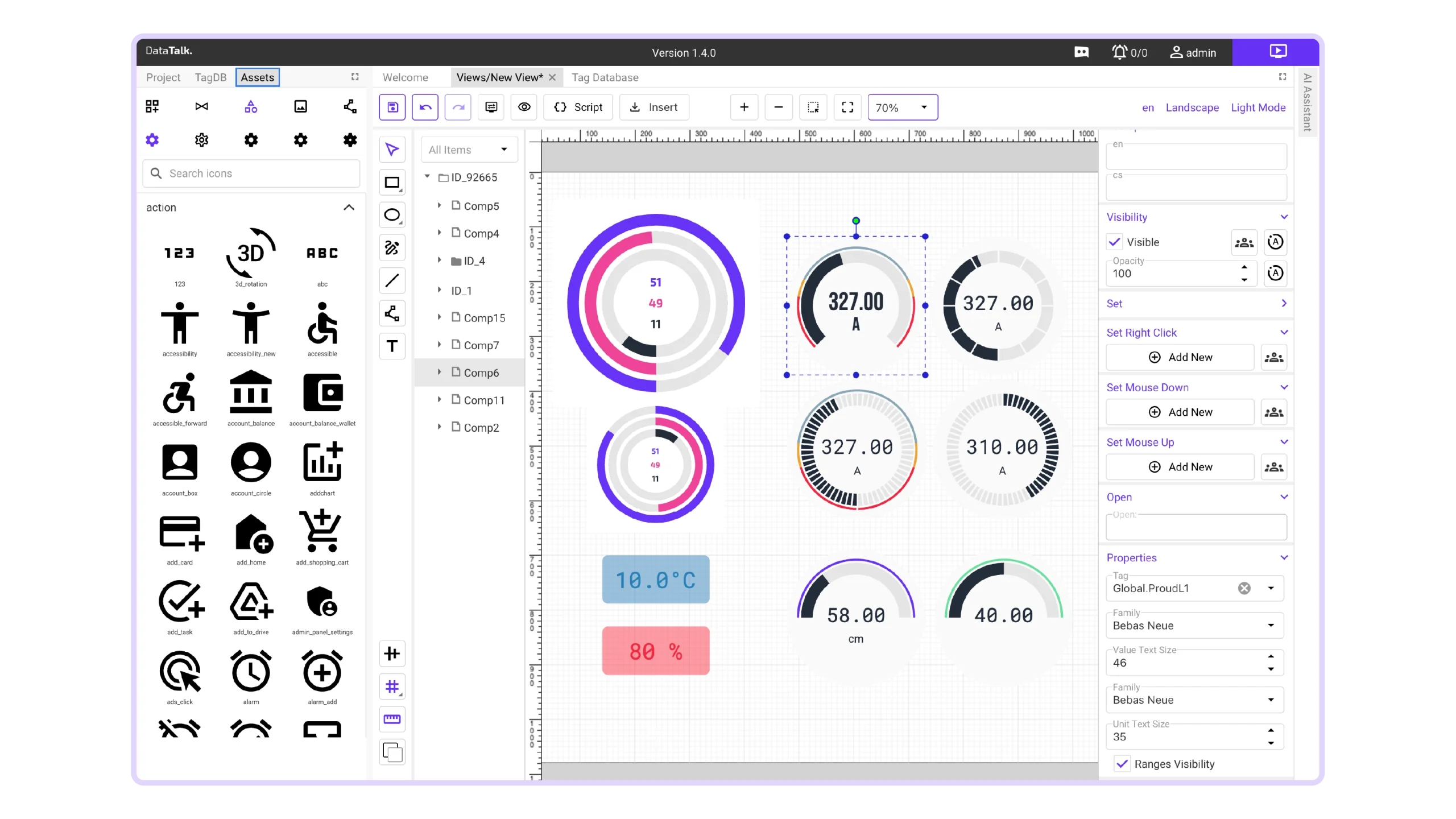Click the runtime monitor icon in header
The height and width of the screenshot is (819, 1456).
click(x=1277, y=52)
